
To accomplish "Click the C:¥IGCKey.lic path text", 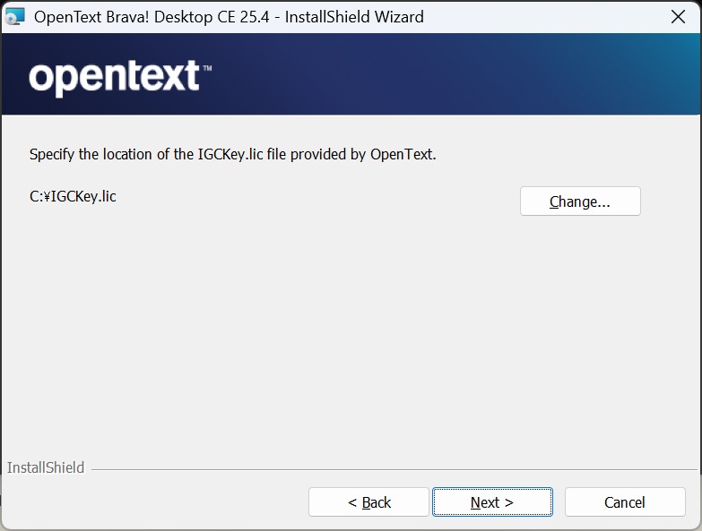I will click(73, 196).
